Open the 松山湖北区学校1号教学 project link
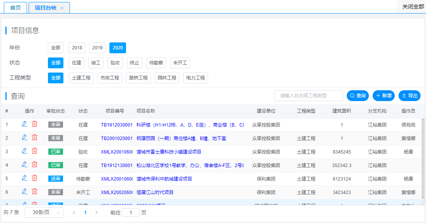This screenshot has height=223, width=426. pos(190,166)
